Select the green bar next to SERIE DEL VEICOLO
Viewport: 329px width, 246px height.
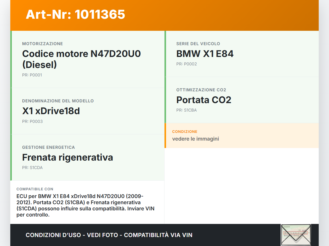click(165, 54)
